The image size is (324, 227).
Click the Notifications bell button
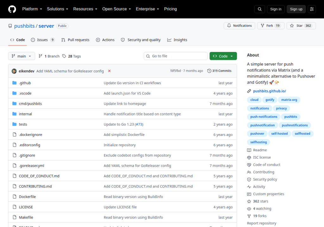239,26
